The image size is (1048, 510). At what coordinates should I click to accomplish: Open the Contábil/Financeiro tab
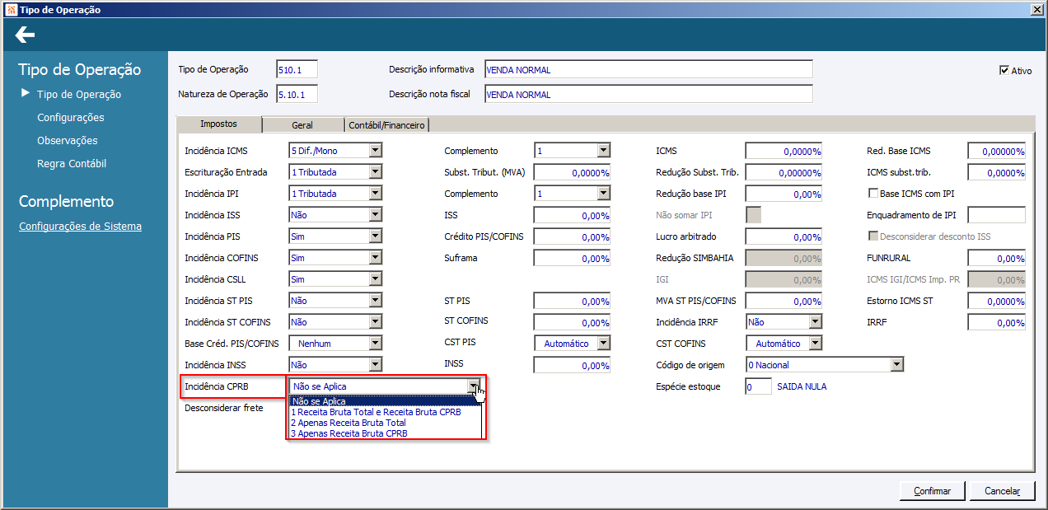coord(387,125)
